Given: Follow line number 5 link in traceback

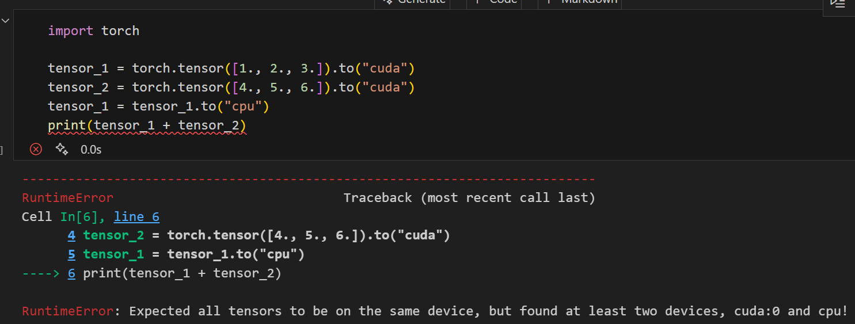Looking at the screenshot, I should click(x=71, y=254).
